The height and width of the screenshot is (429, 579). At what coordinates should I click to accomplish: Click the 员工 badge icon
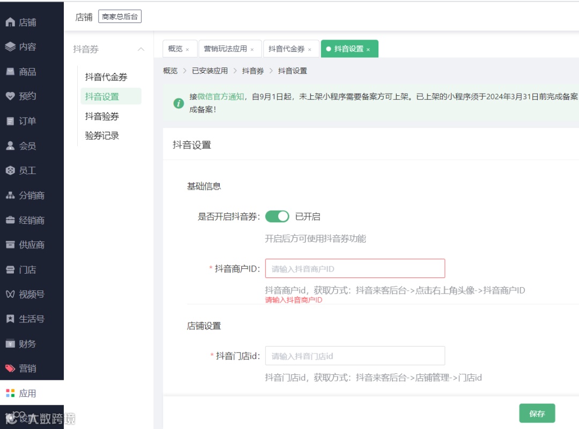click(x=10, y=170)
